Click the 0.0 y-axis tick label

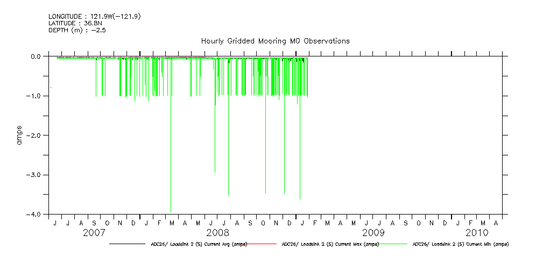coord(36,56)
